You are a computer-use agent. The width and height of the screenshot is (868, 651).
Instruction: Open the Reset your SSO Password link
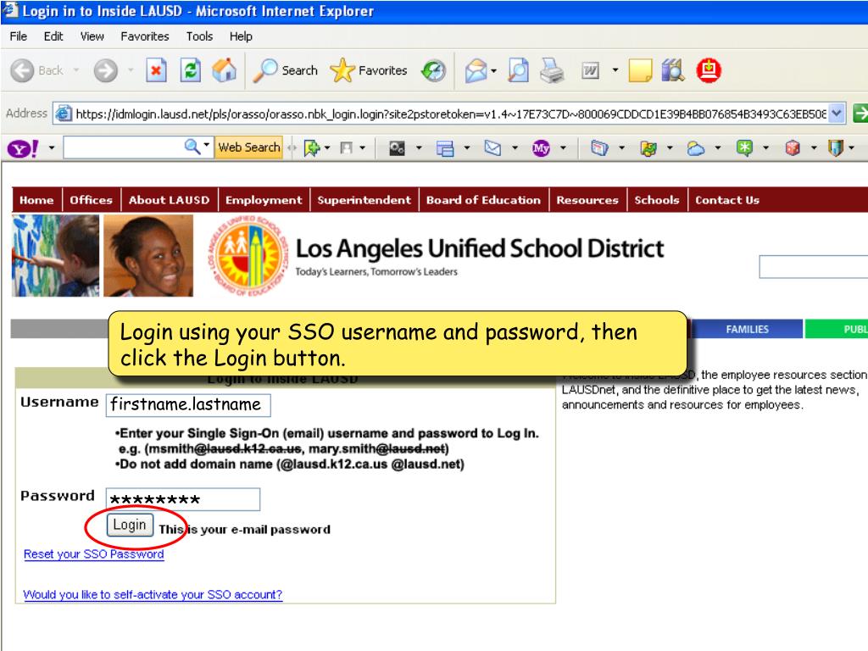[x=93, y=554]
